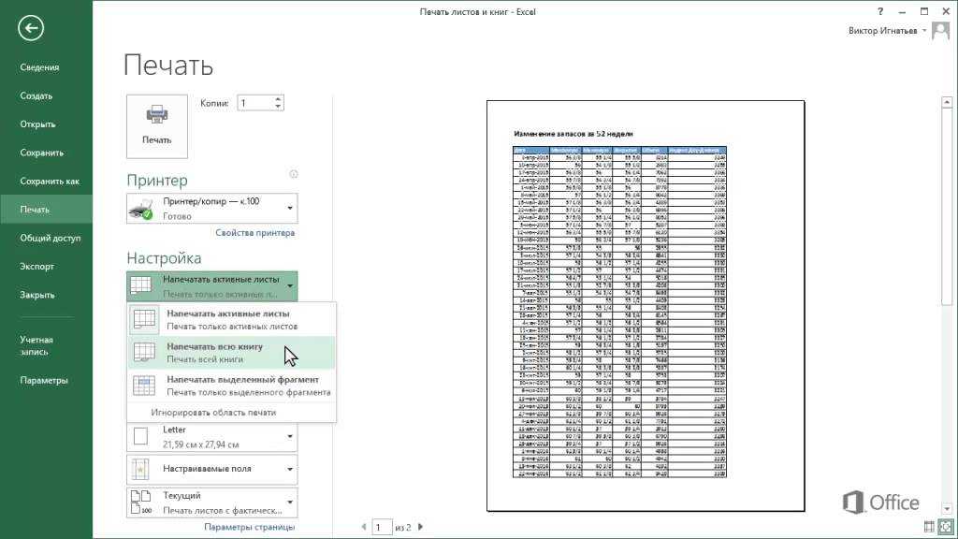The image size is (958, 539).
Task: Choose Напечатать выделенный фрагмент option
Action: point(232,386)
